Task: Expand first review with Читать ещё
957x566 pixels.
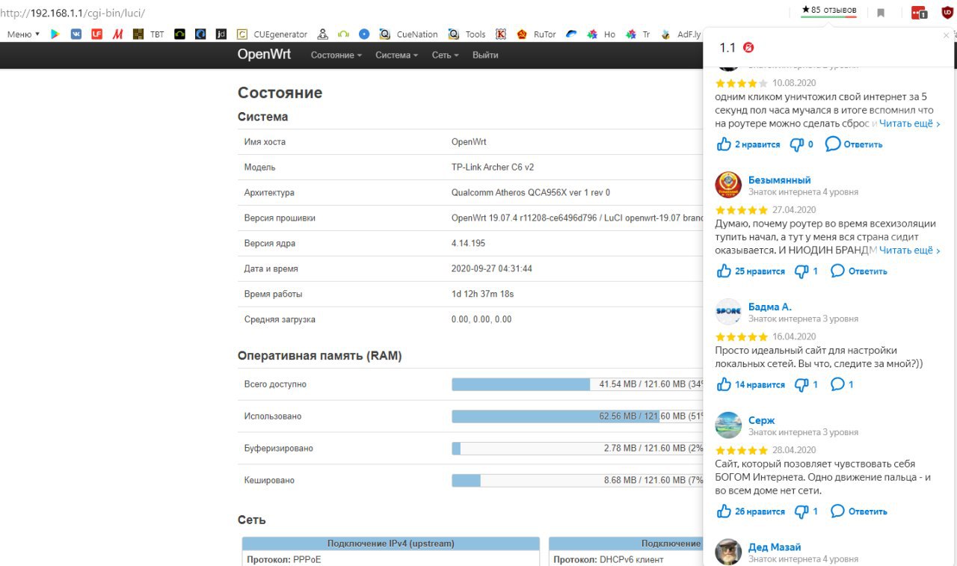Action: pyautogui.click(x=910, y=123)
